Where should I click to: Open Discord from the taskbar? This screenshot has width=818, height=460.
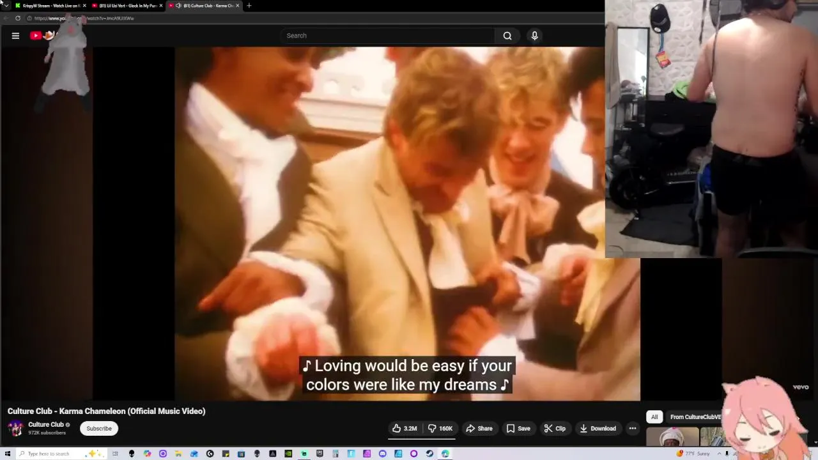382,454
